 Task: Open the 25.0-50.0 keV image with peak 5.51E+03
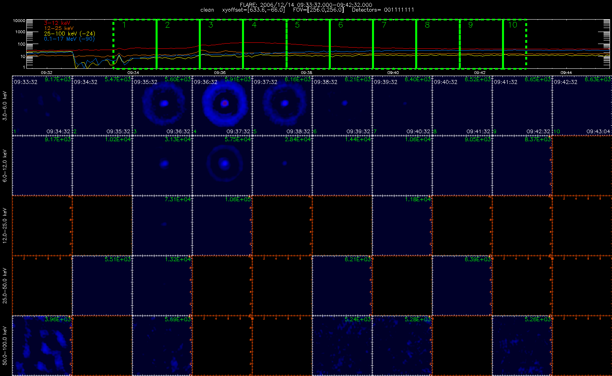(x=102, y=286)
